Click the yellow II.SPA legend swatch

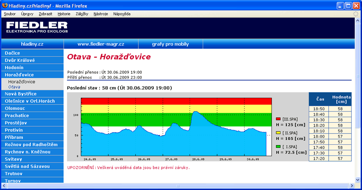(278, 133)
